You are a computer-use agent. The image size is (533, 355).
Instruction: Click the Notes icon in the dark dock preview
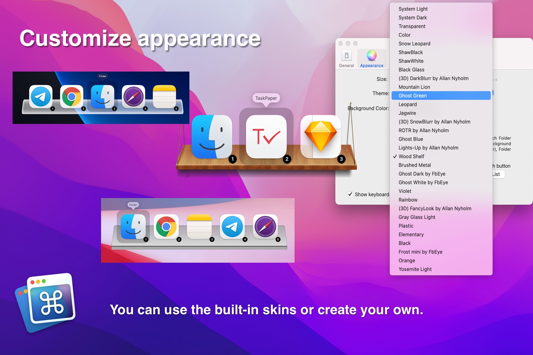pyautogui.click(x=164, y=97)
